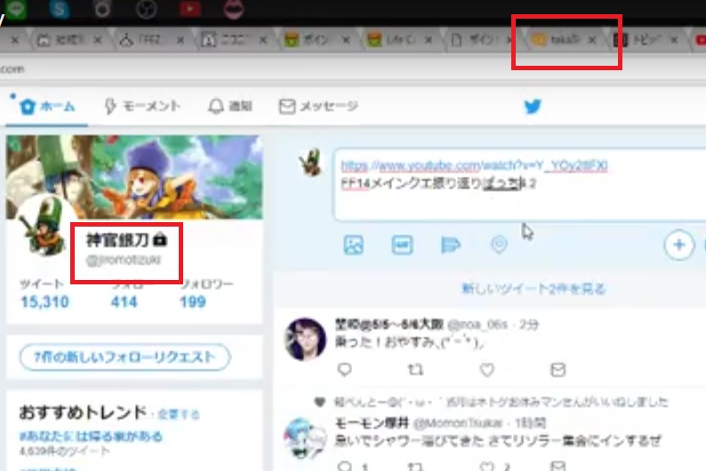Add a GIF with the GIF icon
The width and height of the screenshot is (706, 471).
pyautogui.click(x=402, y=245)
